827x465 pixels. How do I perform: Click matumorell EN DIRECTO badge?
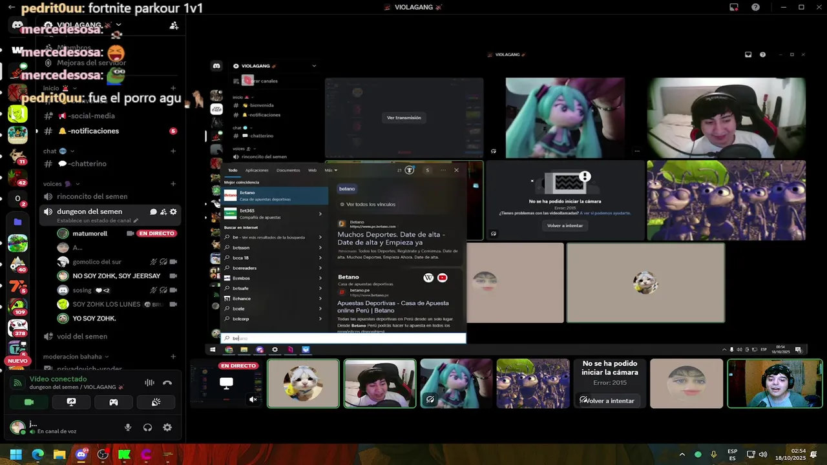pyautogui.click(x=157, y=233)
